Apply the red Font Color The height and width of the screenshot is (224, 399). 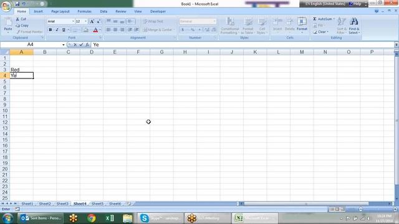click(95, 30)
